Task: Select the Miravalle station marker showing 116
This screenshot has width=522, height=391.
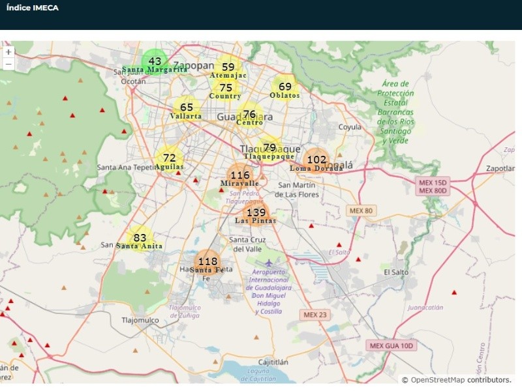Action: click(x=240, y=175)
